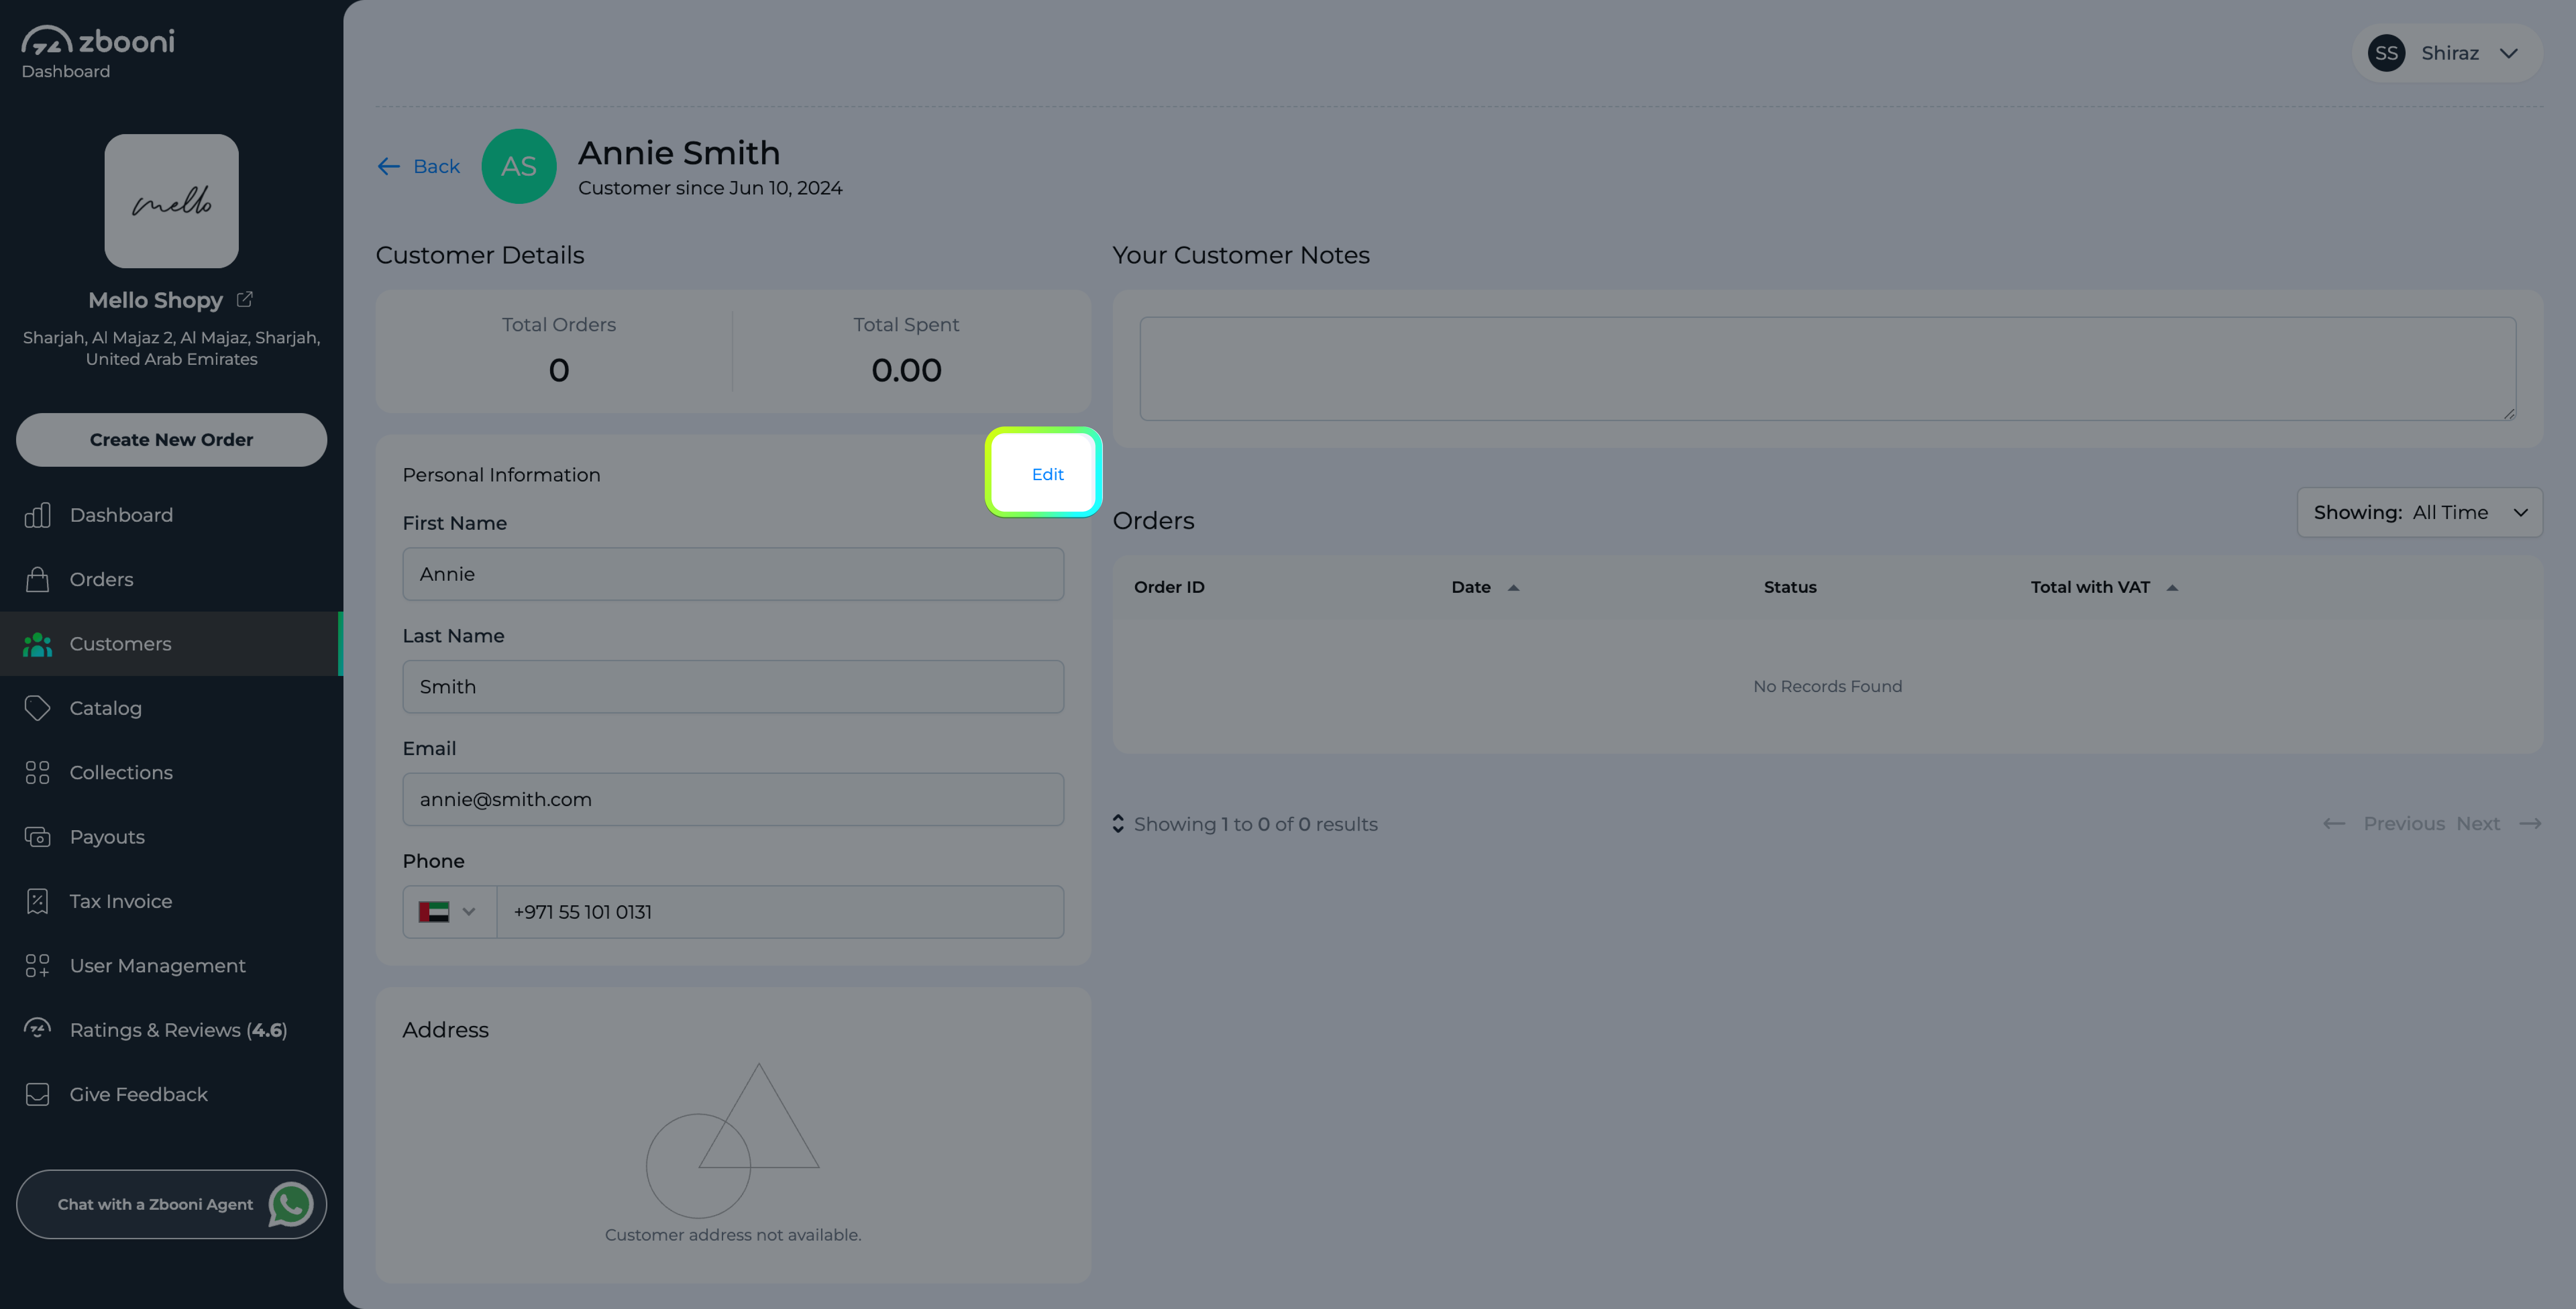Screen dimensions: 2576x1309
Task: Click the Total Orders value 0
Action: pos(558,371)
